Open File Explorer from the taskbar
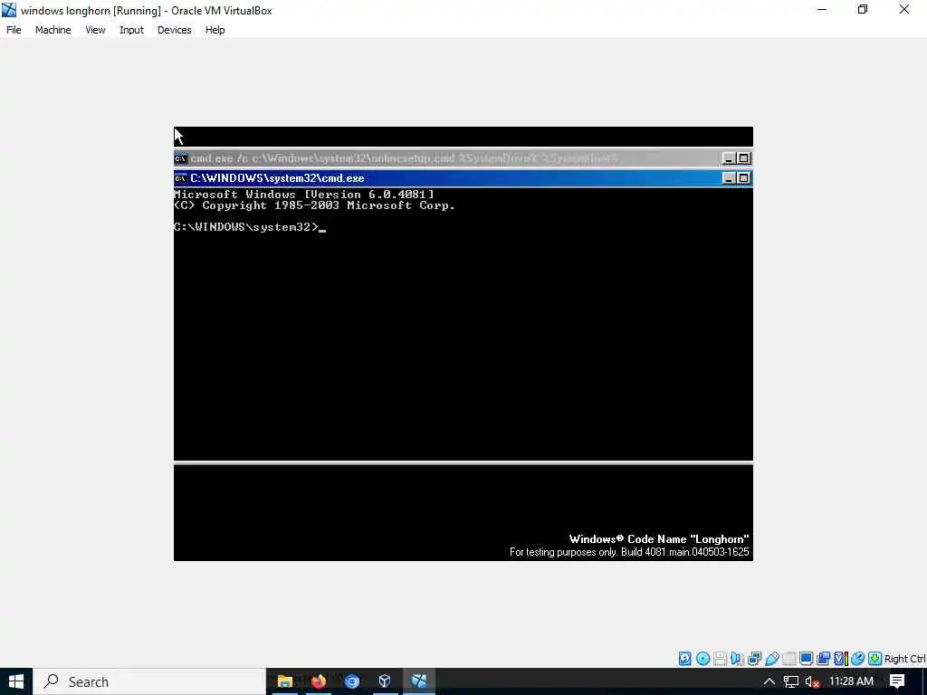Image resolution: width=927 pixels, height=695 pixels. point(285,681)
